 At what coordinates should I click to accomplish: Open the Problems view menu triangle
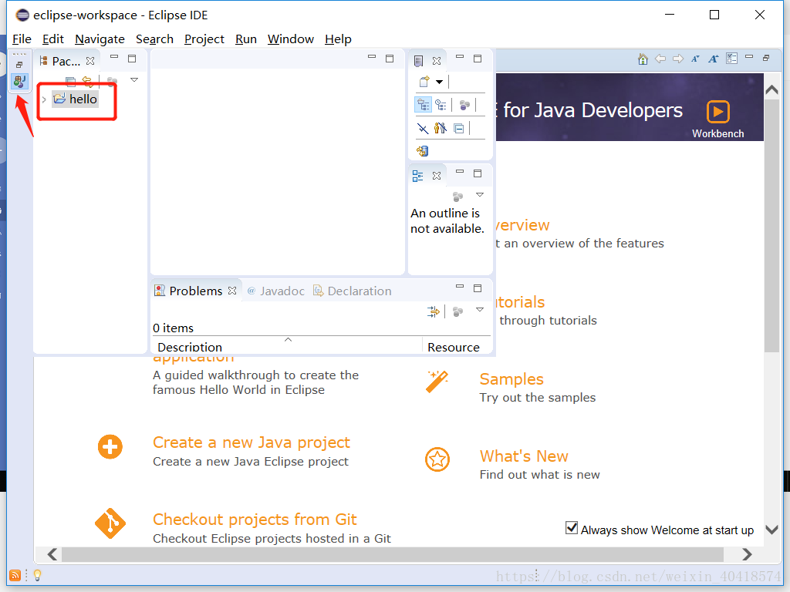click(x=480, y=310)
